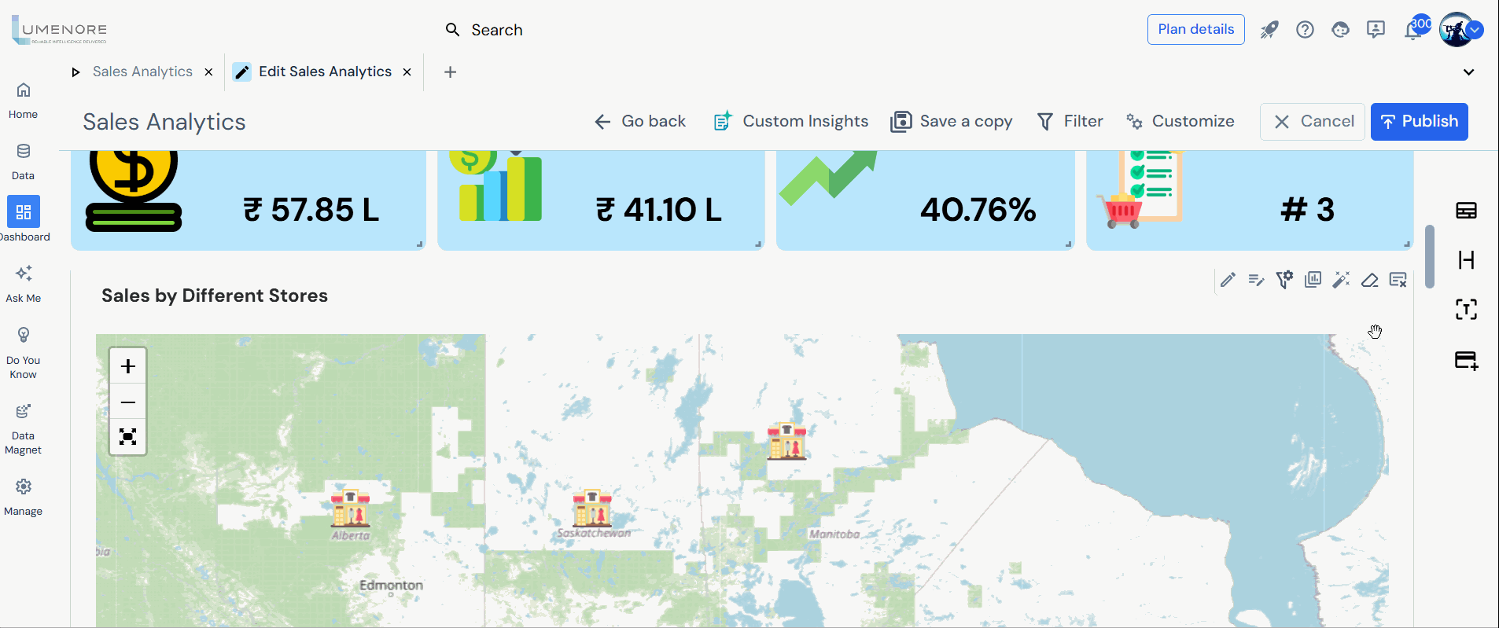This screenshot has width=1499, height=628.
Task: Open the notifications bell with 300 badge
Action: coord(1413,30)
